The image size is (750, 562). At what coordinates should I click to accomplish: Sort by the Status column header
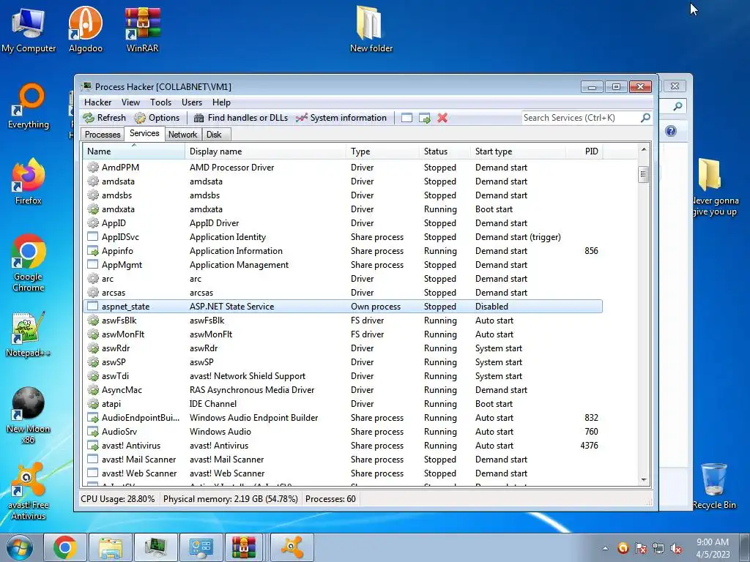point(445,151)
